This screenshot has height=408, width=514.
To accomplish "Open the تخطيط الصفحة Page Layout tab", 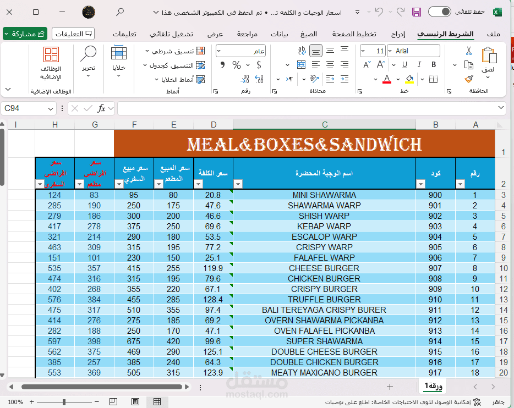I will click(x=354, y=34).
